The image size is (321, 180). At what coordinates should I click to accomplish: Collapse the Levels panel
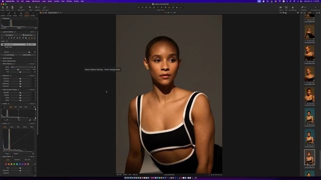(x=1, y=103)
